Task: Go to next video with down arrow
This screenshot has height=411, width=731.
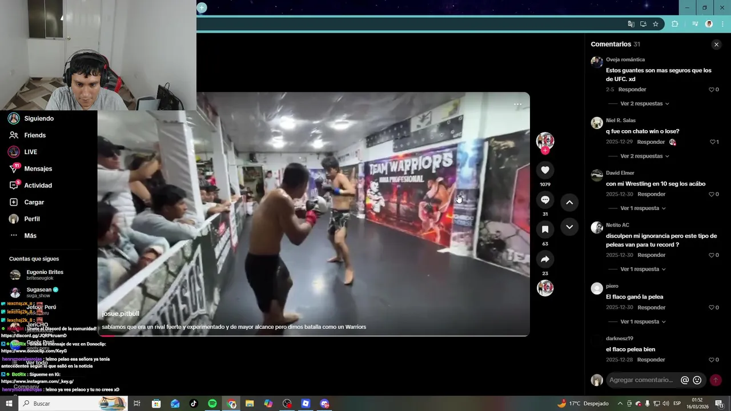Action: click(x=569, y=227)
